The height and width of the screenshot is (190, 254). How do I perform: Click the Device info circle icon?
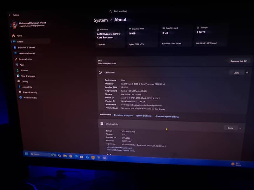coord(100,73)
